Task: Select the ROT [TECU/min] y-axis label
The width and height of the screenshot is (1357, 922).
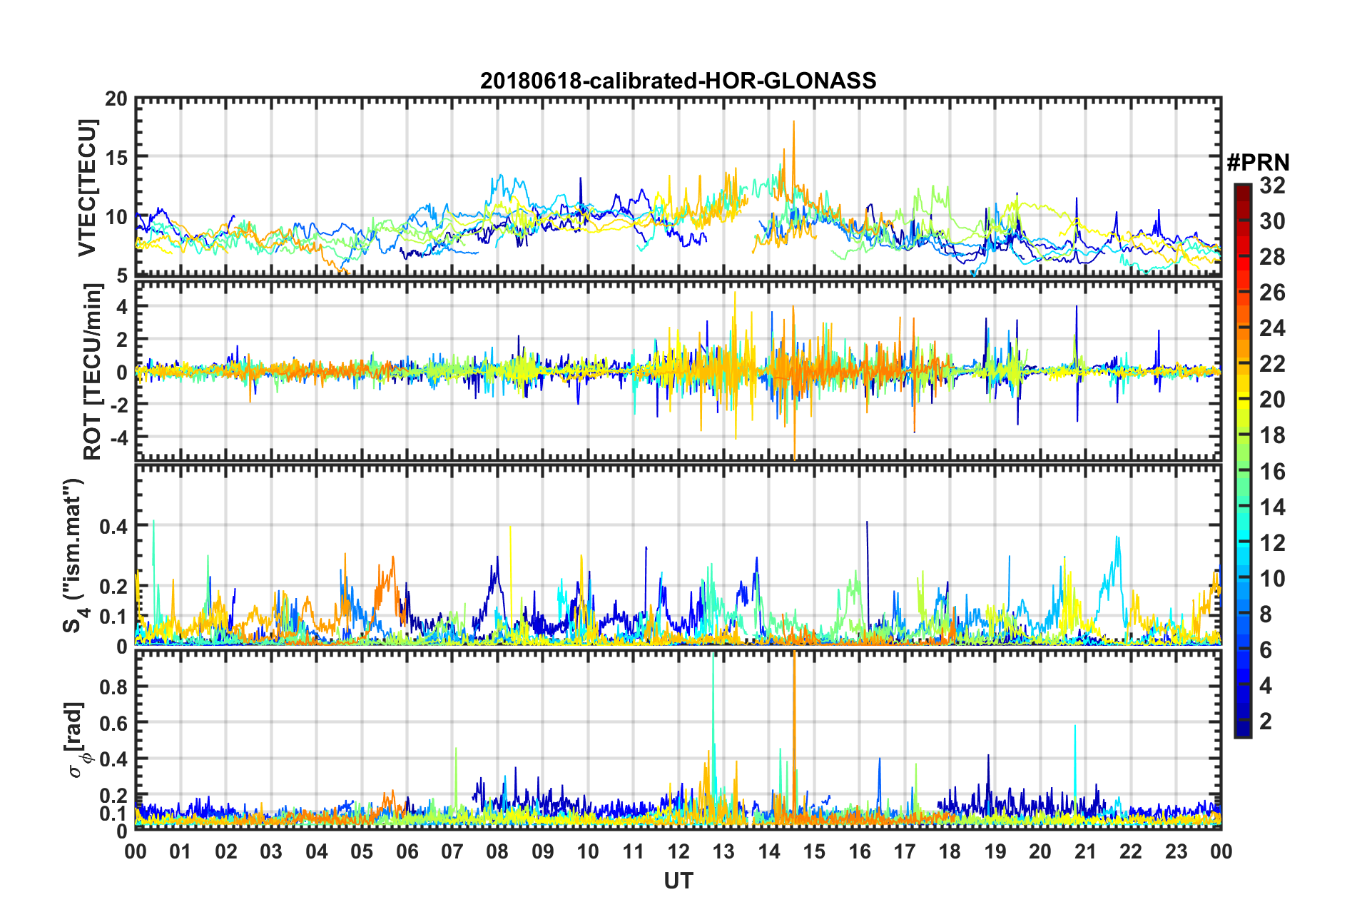Action: 93,372
